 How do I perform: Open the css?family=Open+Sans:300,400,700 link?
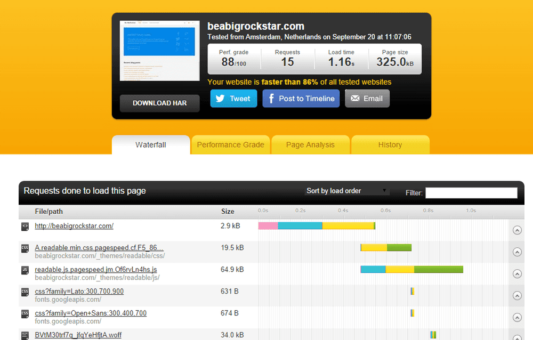[91, 313]
